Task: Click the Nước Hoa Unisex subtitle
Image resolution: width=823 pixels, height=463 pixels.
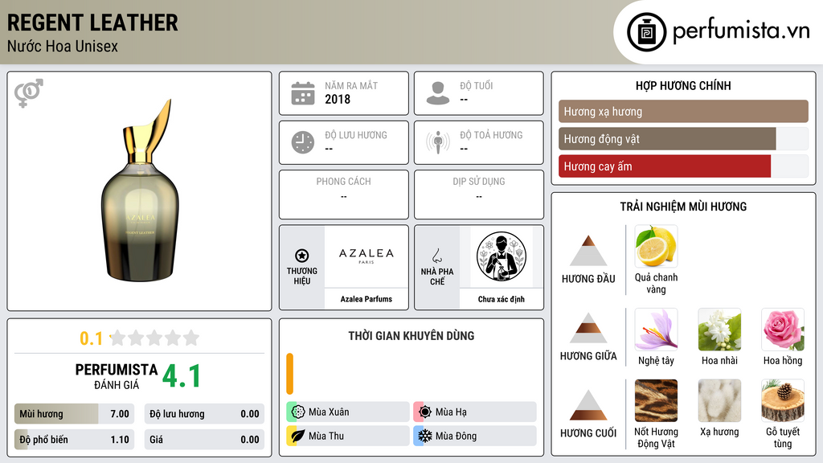Action: pos(63,46)
